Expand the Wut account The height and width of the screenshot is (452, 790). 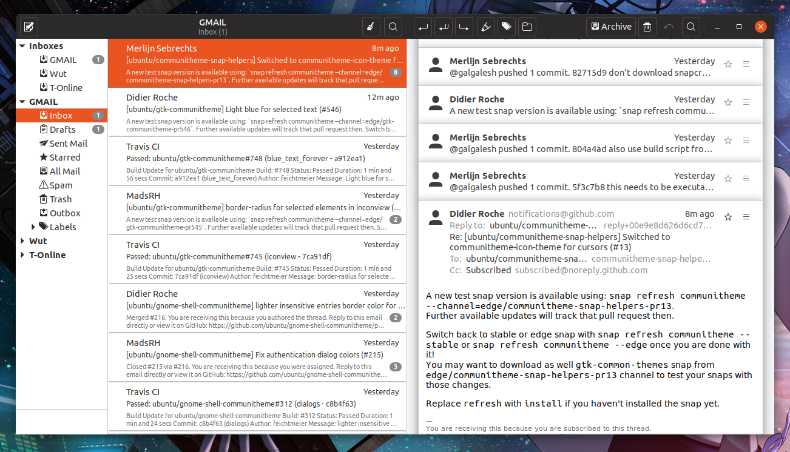tap(22, 241)
